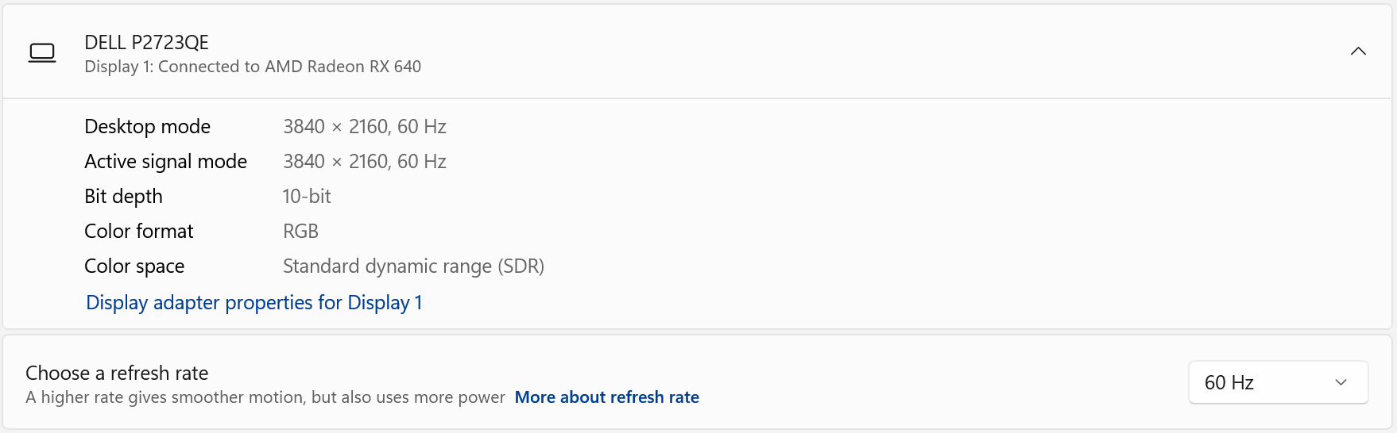Select the Active signal mode label
1397x433 pixels.
pyautogui.click(x=165, y=162)
